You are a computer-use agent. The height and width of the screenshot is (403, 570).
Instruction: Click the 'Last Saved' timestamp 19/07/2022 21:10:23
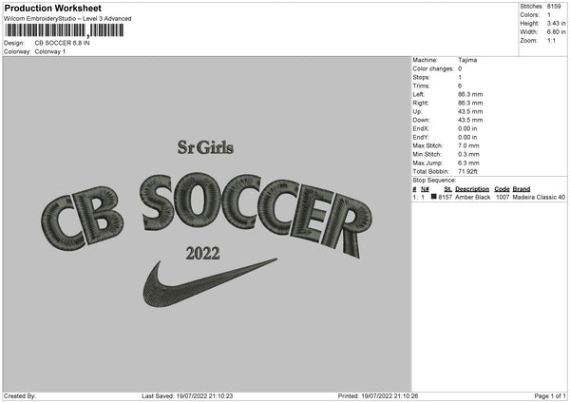[x=204, y=396]
